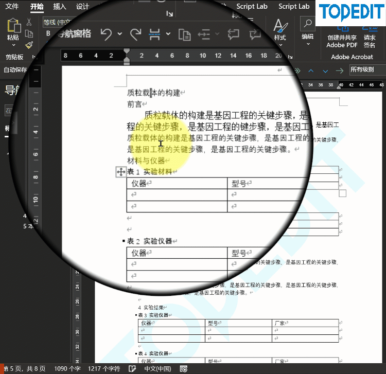Image resolution: width=386 pixels, height=374 pixels.
Task: Select the Format Painter brush
Action: [29, 45]
